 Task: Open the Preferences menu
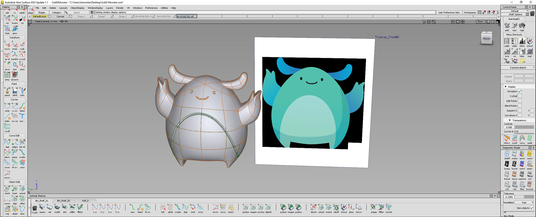coord(151,8)
